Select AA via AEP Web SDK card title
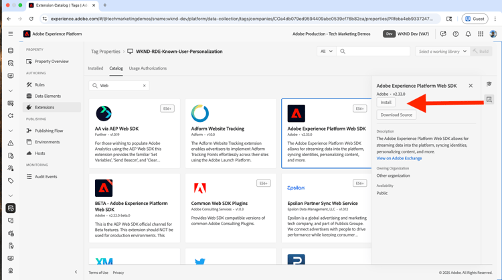502x280 pixels. click(116, 129)
